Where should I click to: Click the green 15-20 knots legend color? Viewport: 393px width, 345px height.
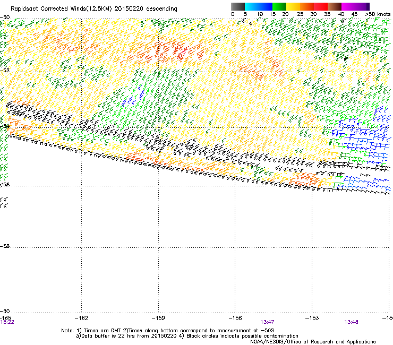279,6
